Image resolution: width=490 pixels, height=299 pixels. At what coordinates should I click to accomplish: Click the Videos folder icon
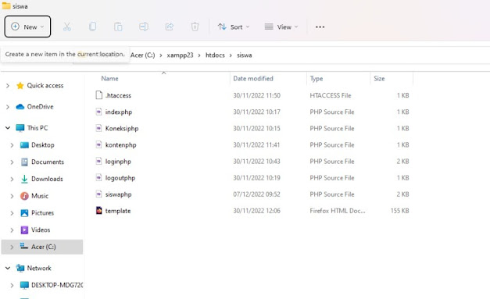point(24,230)
